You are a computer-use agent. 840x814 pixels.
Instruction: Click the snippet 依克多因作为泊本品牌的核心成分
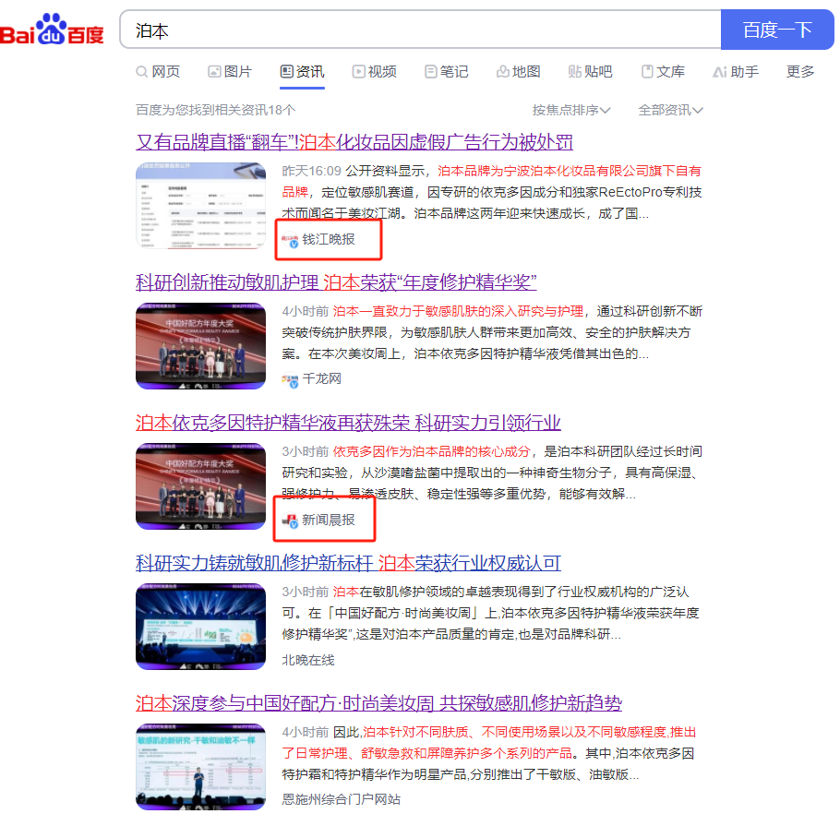[432, 451]
